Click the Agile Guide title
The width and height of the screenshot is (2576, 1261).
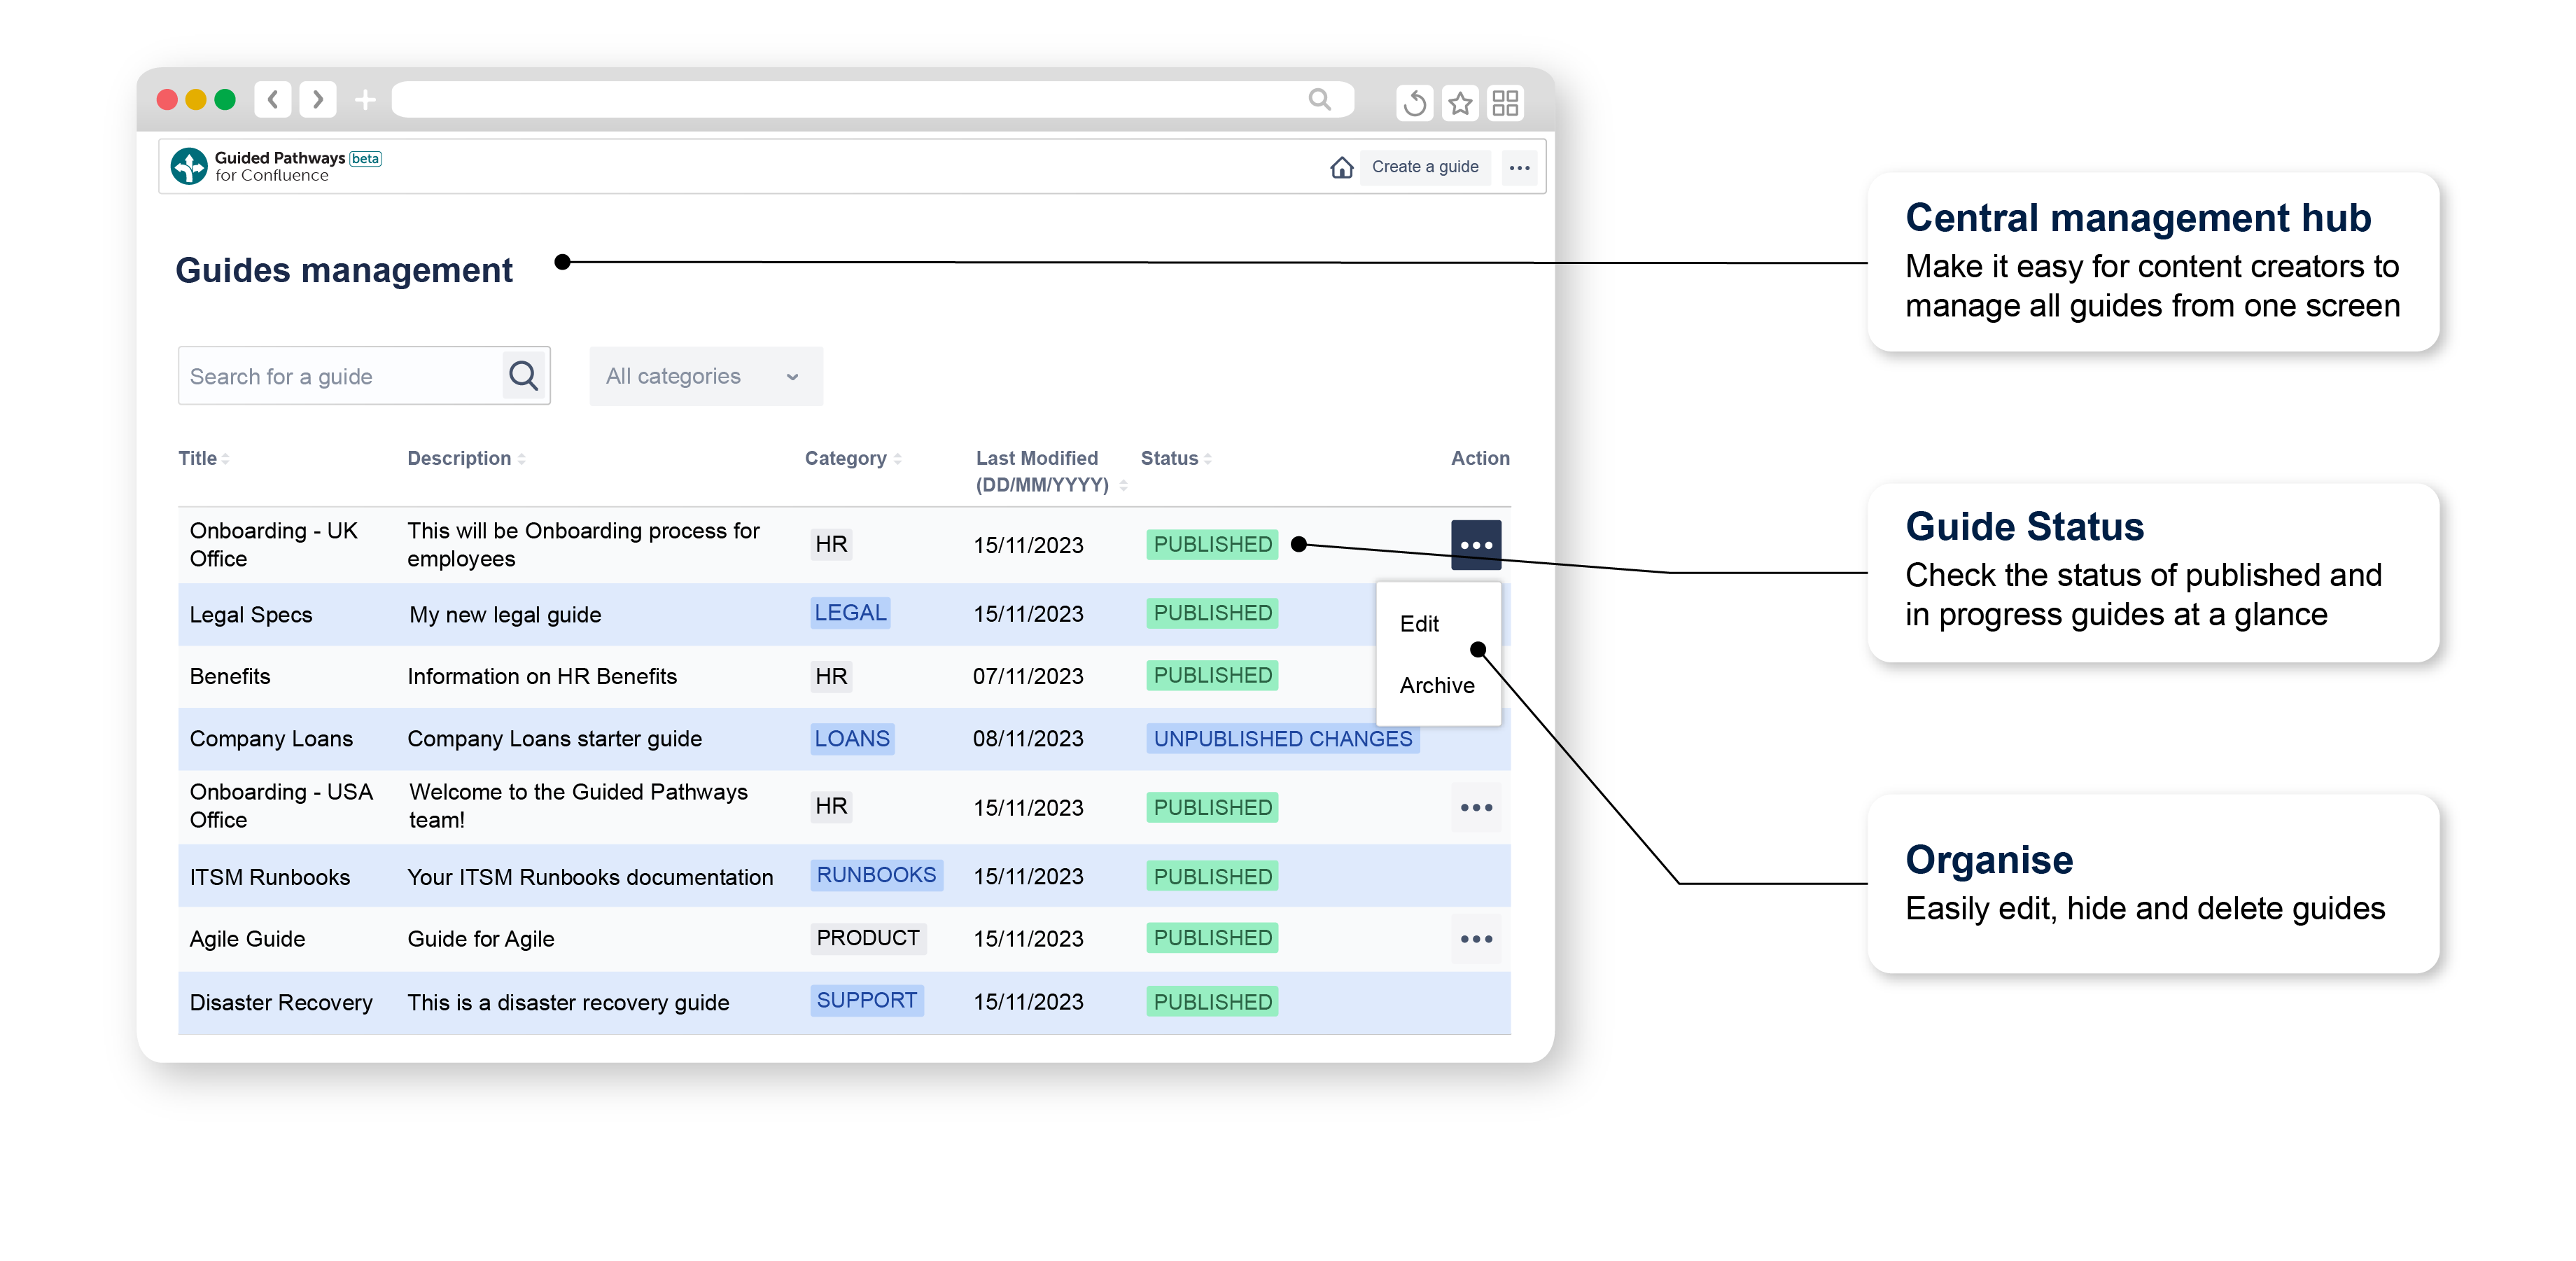[247, 939]
